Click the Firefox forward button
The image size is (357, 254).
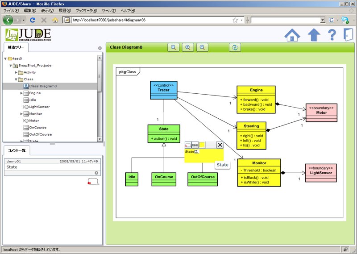pyautogui.click(x=17, y=20)
